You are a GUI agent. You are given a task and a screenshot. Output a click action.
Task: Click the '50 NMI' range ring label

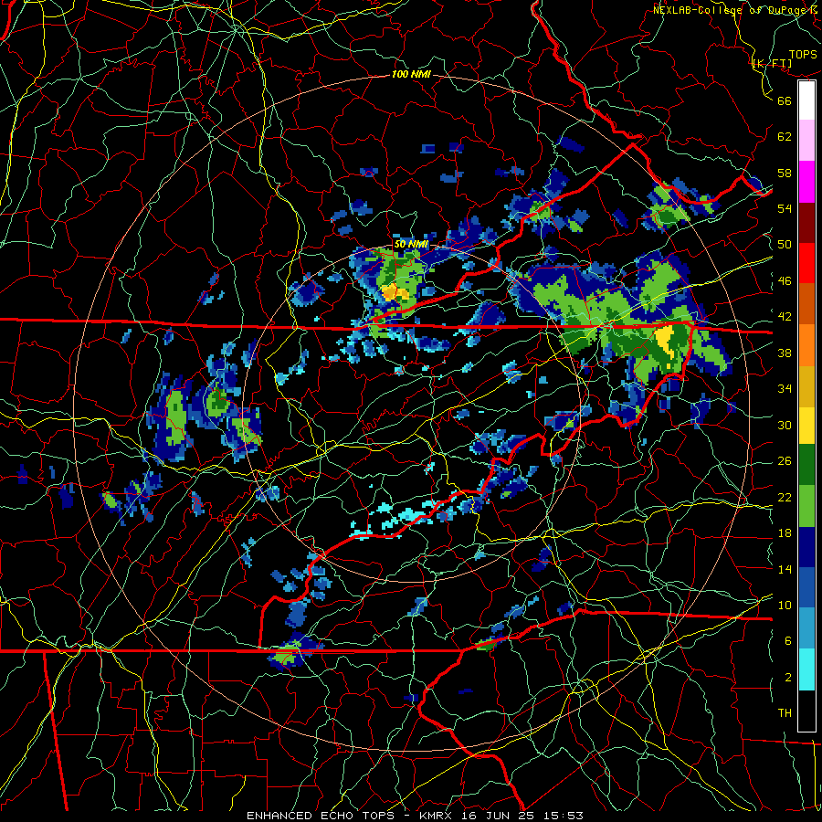[411, 244]
